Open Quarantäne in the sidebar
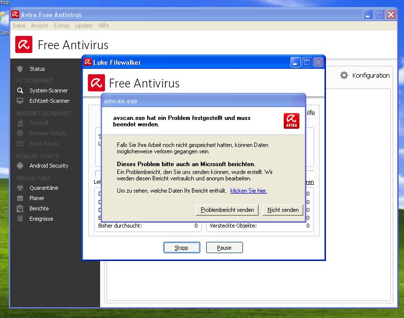404x318 pixels. (44, 188)
